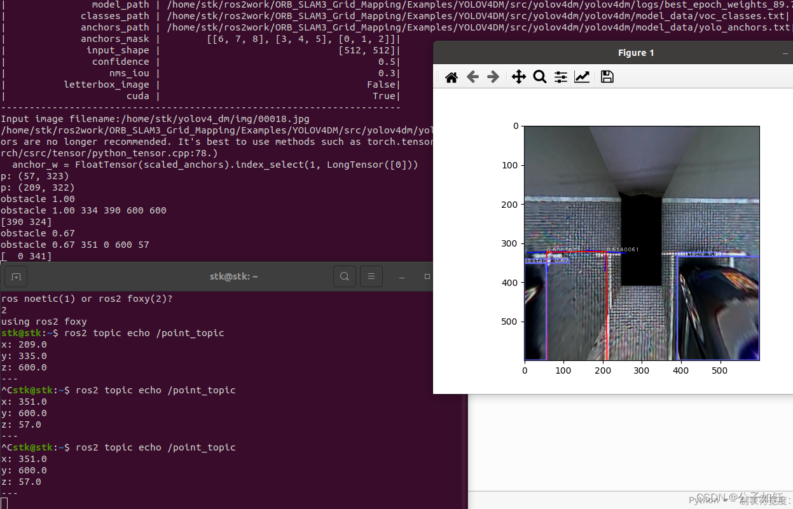Image resolution: width=793 pixels, height=509 pixels.
Task: Click the 'Input image filename' line ending 00018.jpg
Action: [x=155, y=119]
